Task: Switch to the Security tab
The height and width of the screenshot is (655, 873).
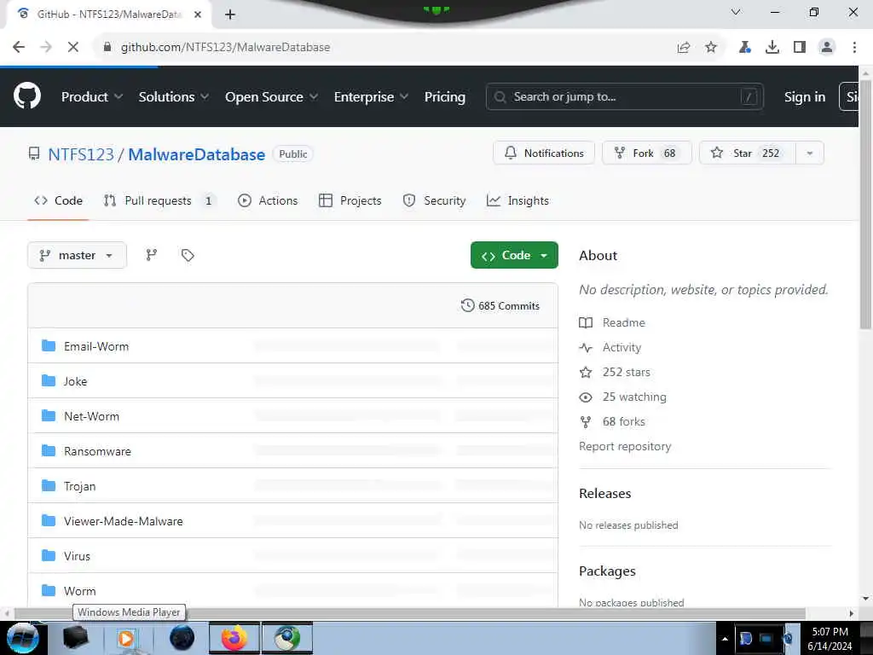Action: pos(434,200)
